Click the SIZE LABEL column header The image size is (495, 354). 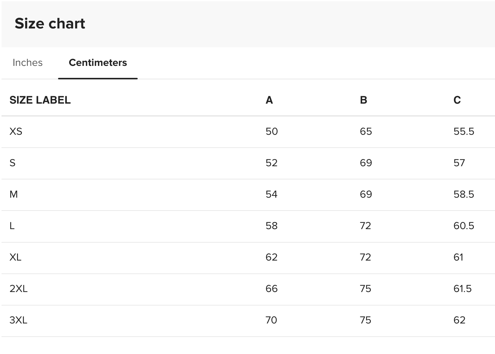[x=40, y=100]
